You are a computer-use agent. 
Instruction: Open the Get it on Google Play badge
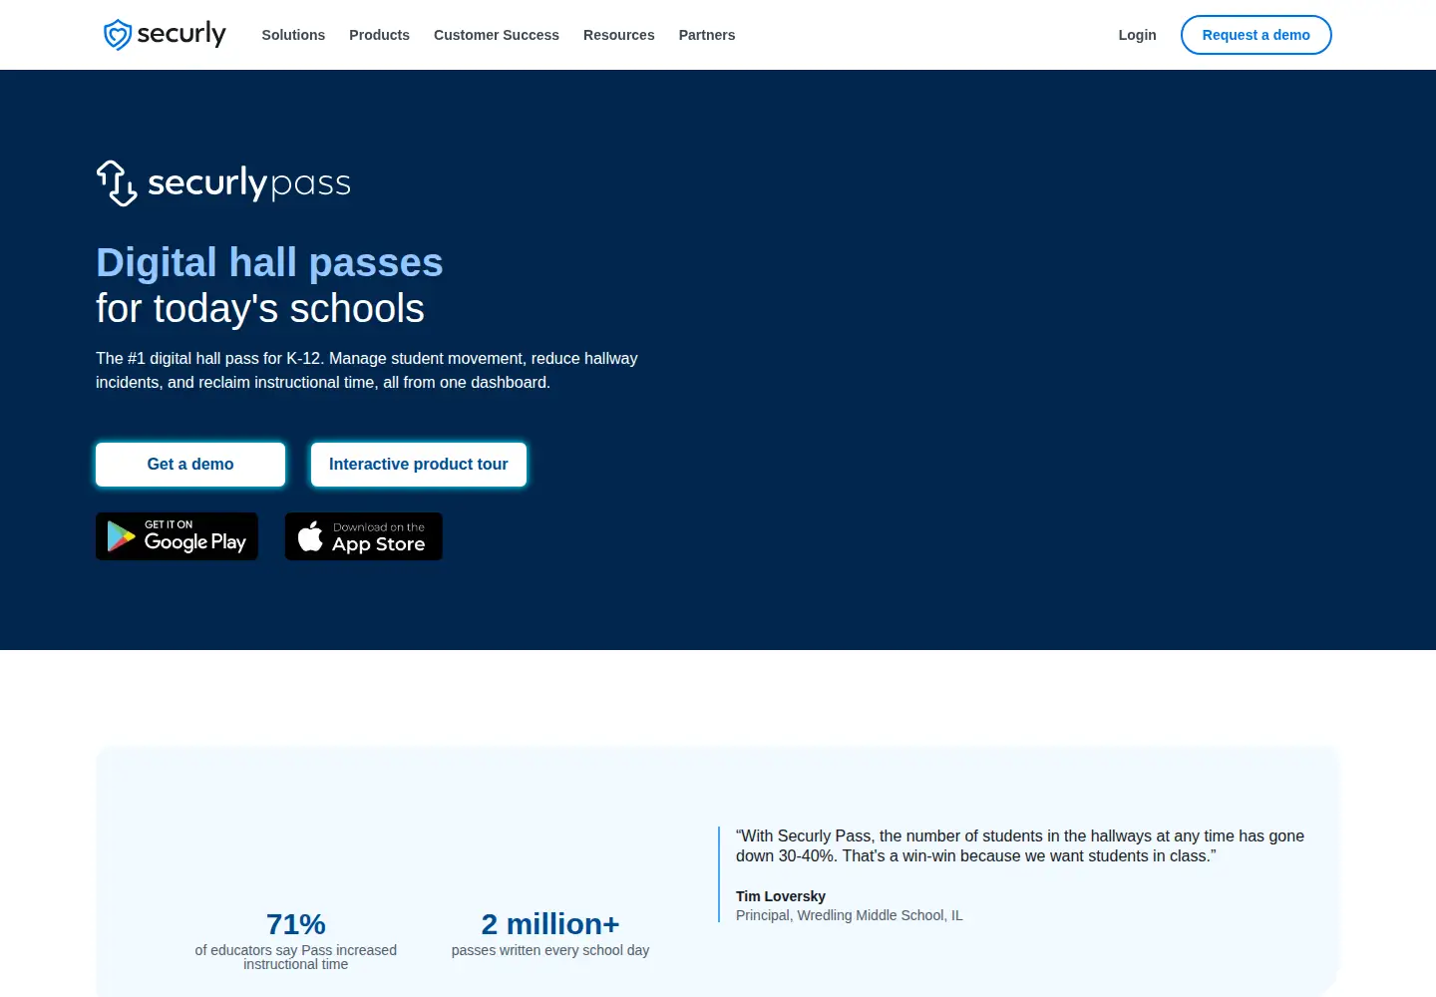pos(177,536)
